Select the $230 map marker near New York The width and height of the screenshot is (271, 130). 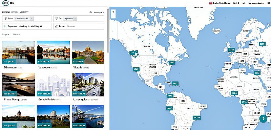click(x=172, y=63)
